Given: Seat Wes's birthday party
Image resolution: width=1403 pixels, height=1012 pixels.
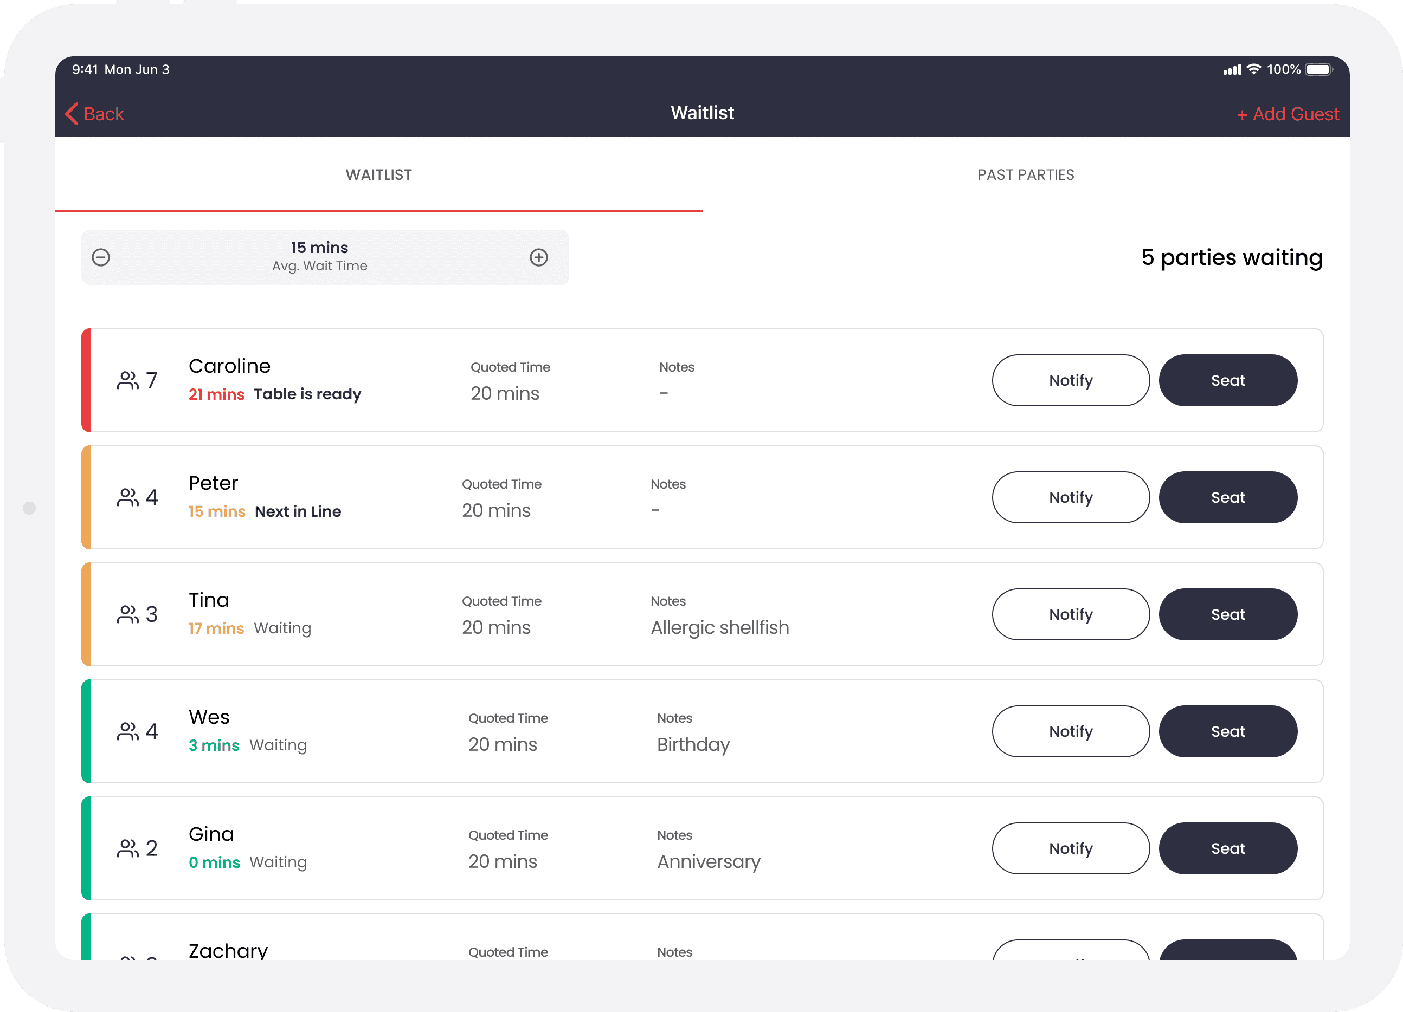Looking at the screenshot, I should (1227, 731).
